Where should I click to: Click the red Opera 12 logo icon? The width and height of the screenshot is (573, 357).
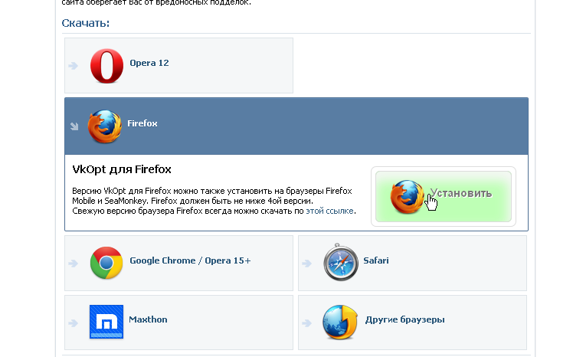pos(106,66)
